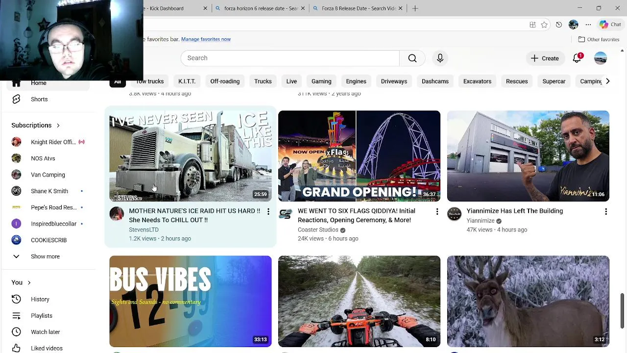The image size is (627, 353).
Task: Open more options for Mother Nature's Ice Raid video
Action: (268, 211)
